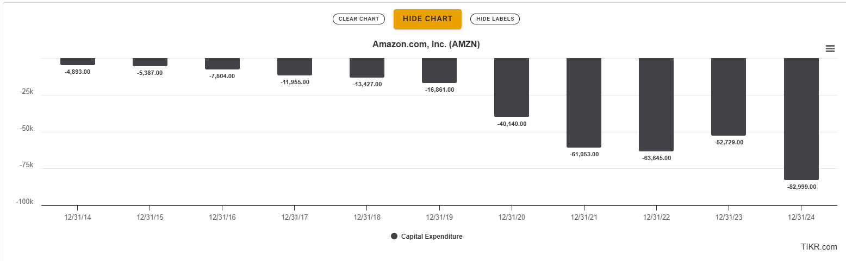Select the 12/31/18 bar showing -13,427.00
This screenshot has height=261, width=846.
tap(367, 68)
